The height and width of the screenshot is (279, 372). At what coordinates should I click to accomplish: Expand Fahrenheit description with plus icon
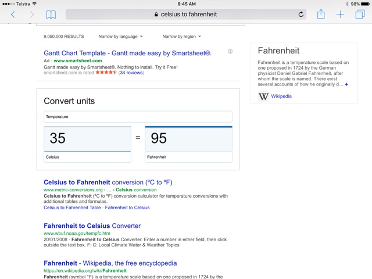pos(346,84)
